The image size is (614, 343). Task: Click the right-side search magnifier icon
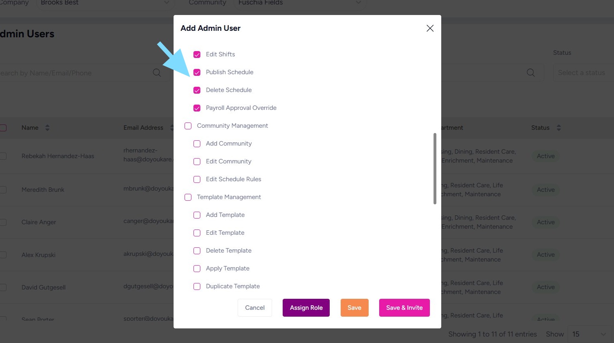pyautogui.click(x=530, y=73)
